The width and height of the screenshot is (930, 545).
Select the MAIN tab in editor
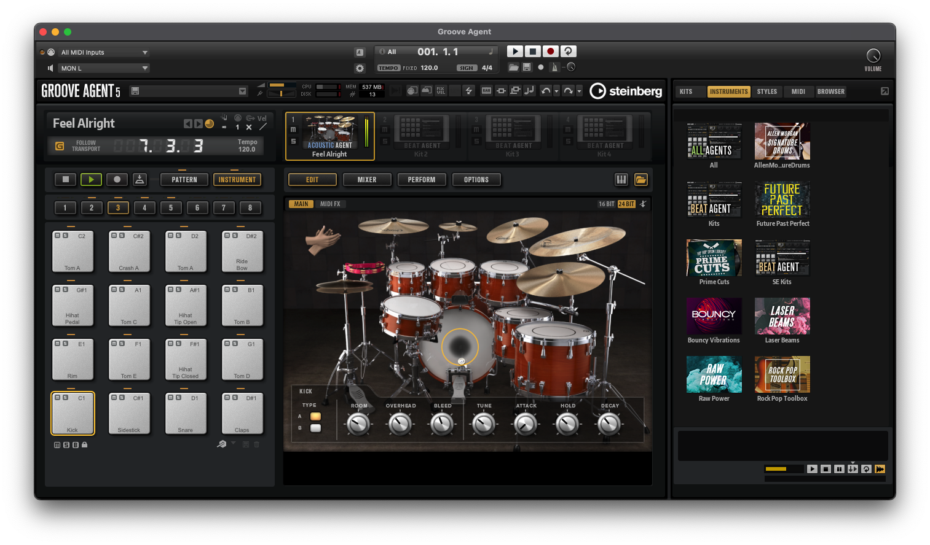[x=301, y=204]
